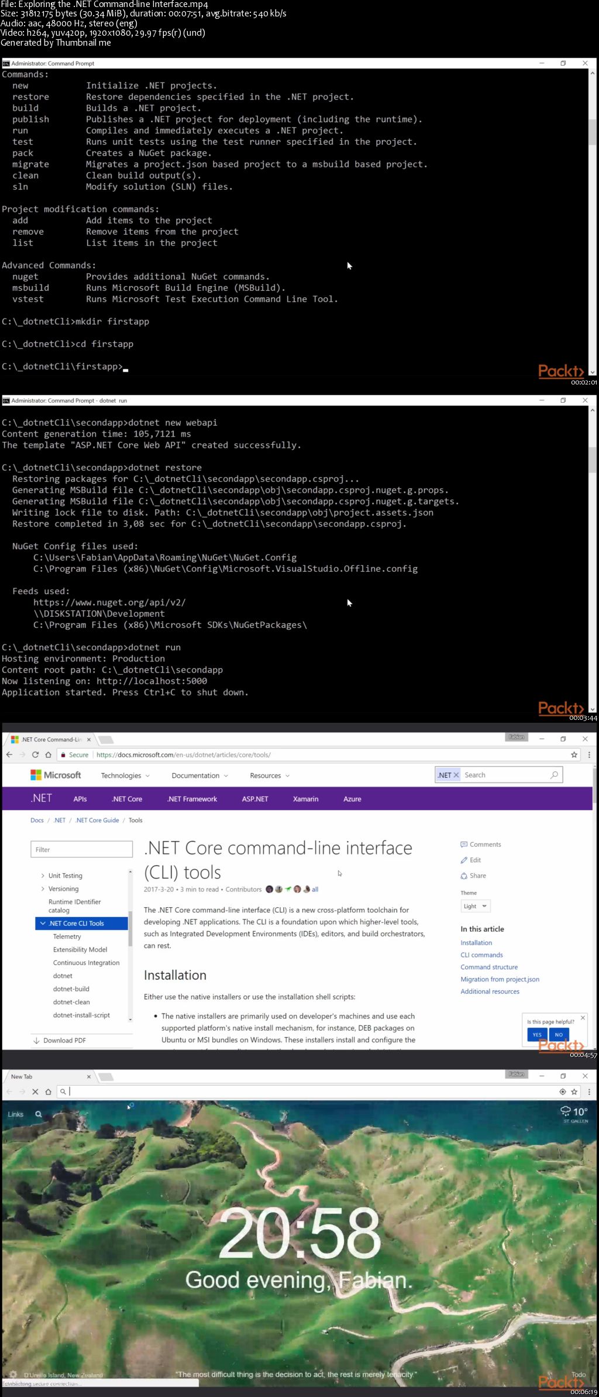This screenshot has width=599, height=1397.
Task: Expand the Technologies menu
Action: [x=125, y=775]
